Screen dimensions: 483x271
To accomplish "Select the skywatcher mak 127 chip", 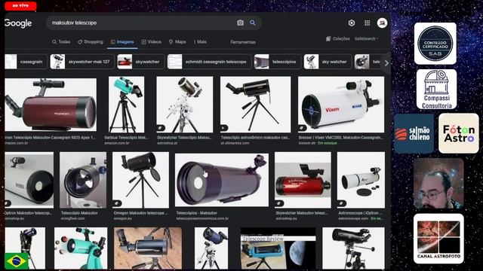I will [x=82, y=62].
